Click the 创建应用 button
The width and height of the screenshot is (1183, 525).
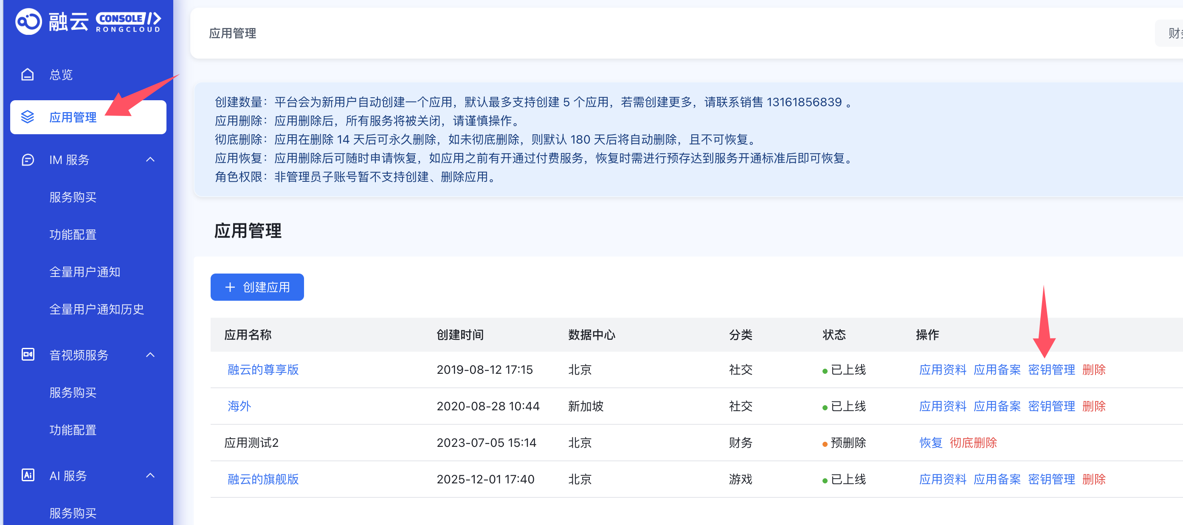[257, 287]
